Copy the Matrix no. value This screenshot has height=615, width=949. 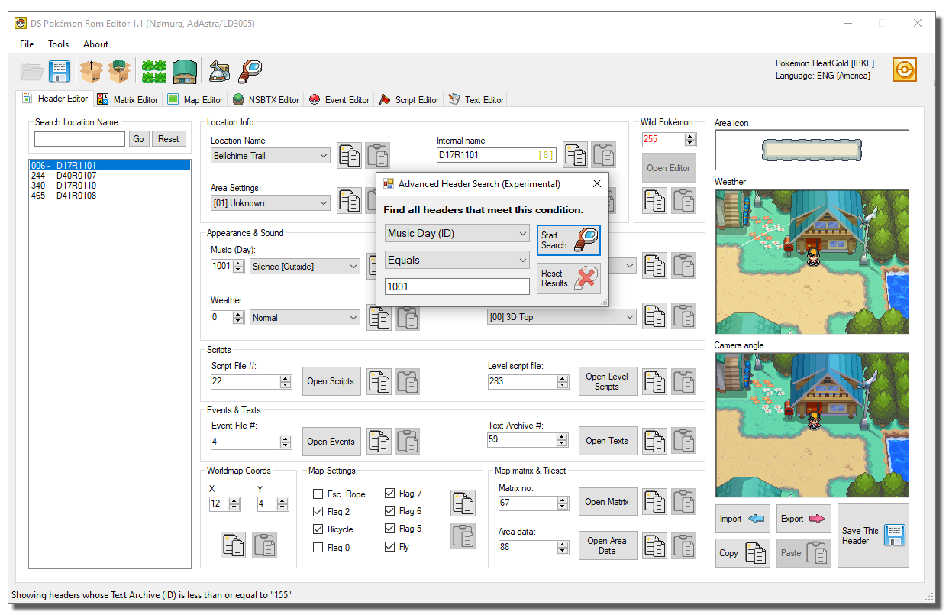(655, 502)
